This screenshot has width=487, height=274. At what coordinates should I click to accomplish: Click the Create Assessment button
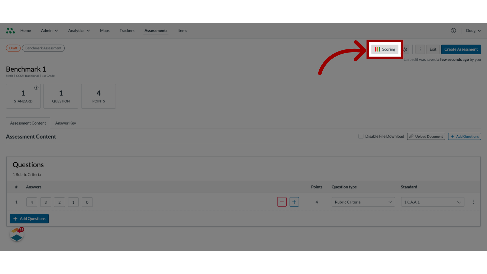(461, 49)
